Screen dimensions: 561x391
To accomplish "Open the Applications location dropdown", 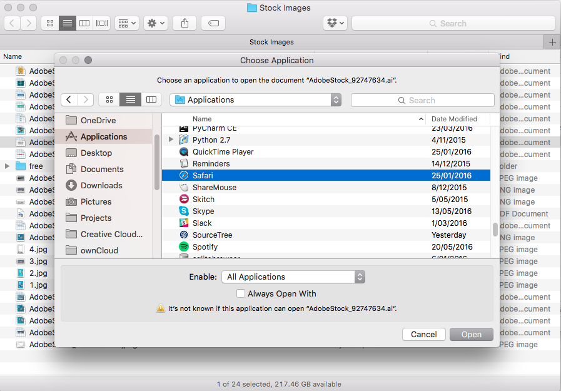I will click(x=257, y=99).
